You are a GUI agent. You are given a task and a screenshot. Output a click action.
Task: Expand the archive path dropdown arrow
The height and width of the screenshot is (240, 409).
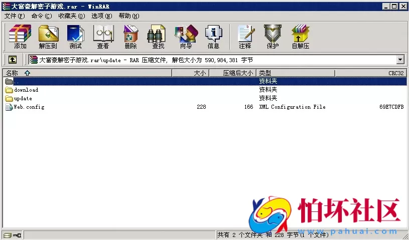(x=400, y=60)
